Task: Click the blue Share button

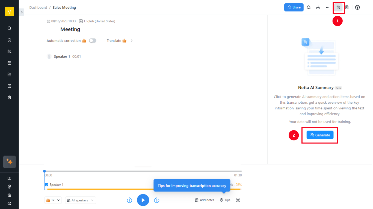Action: (294, 7)
